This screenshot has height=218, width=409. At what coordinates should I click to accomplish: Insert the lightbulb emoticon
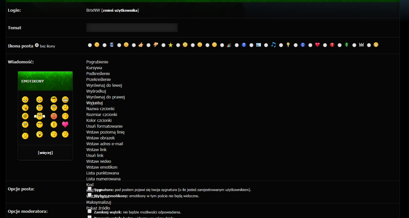40,134
